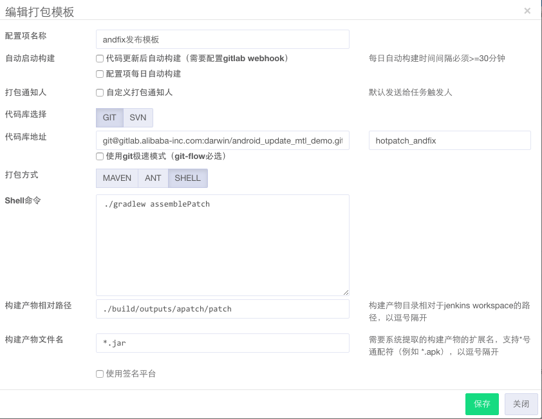Click the '打包通知人' label
Screen dimensions: 542x419
point(26,92)
